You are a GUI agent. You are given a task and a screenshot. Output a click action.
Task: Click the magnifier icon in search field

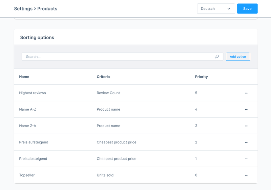pos(217,57)
